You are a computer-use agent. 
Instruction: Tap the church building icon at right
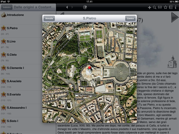[x=172, y=62]
